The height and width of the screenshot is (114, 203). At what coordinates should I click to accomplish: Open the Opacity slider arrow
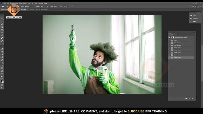(45, 6)
